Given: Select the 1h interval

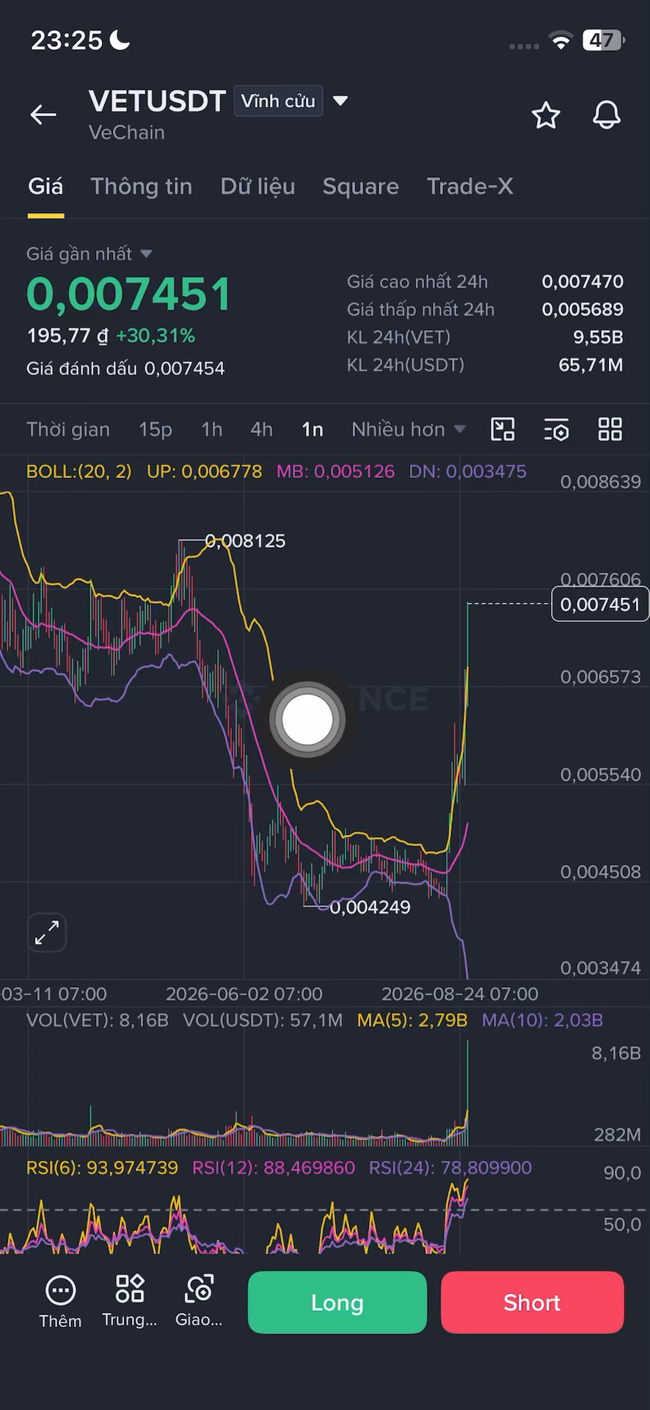Looking at the screenshot, I should tap(212, 430).
